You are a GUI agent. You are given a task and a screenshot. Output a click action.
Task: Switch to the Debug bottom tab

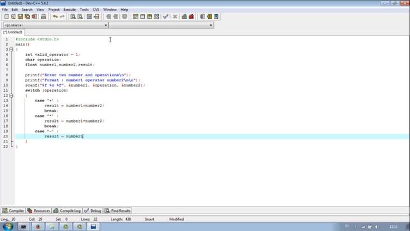point(92,210)
